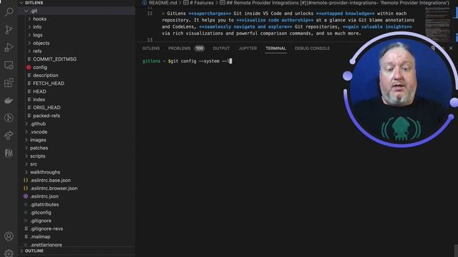Open the Extensions view

[9, 83]
